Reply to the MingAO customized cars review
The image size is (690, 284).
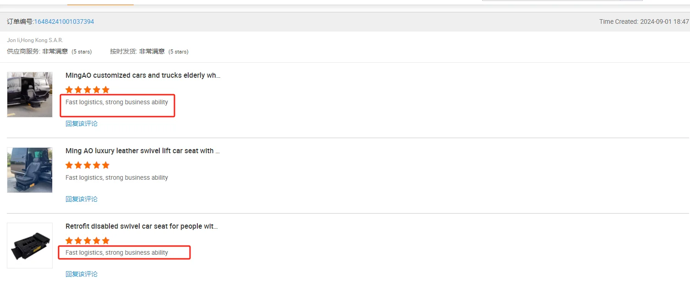coord(81,123)
